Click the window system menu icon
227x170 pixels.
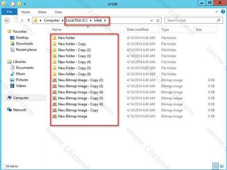[4, 4]
